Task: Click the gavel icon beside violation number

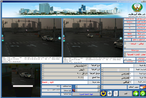Action: point(74,90)
